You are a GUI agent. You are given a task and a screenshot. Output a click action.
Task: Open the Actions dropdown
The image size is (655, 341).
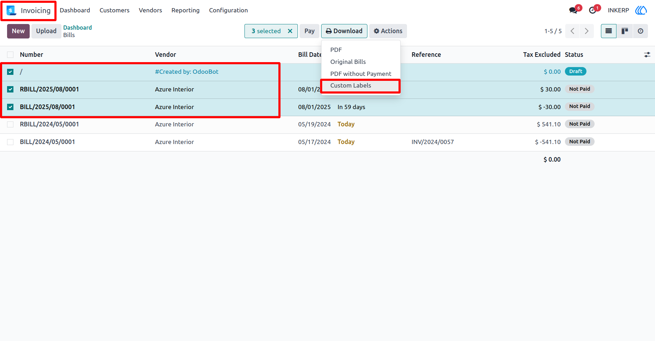388,31
